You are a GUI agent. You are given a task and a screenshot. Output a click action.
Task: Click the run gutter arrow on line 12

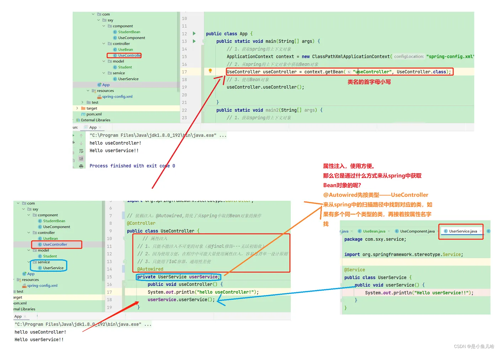(194, 33)
